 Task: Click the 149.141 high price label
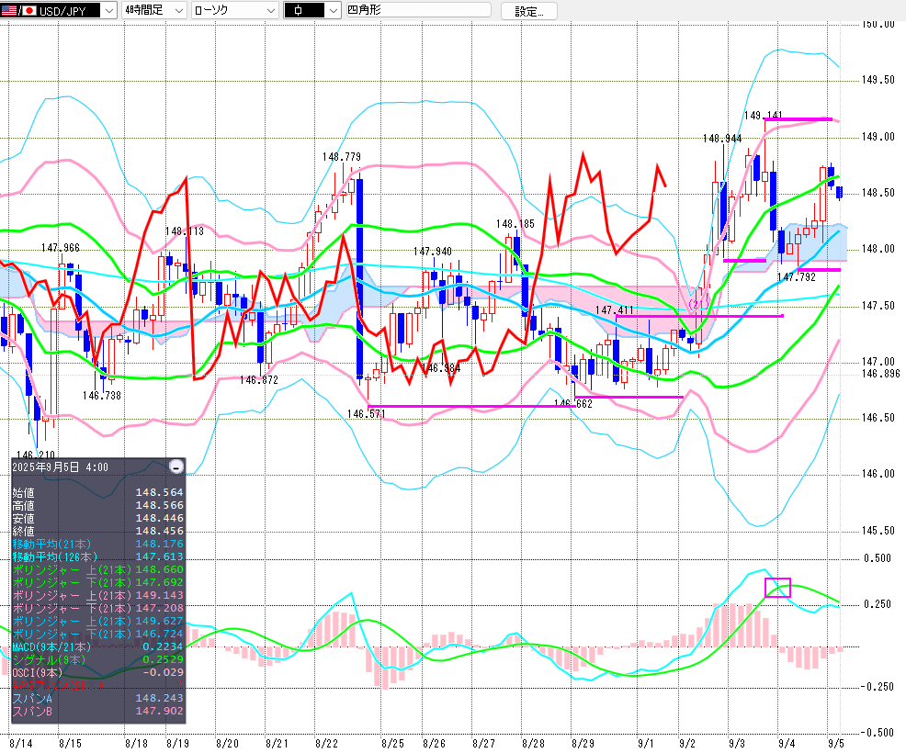[x=763, y=116]
